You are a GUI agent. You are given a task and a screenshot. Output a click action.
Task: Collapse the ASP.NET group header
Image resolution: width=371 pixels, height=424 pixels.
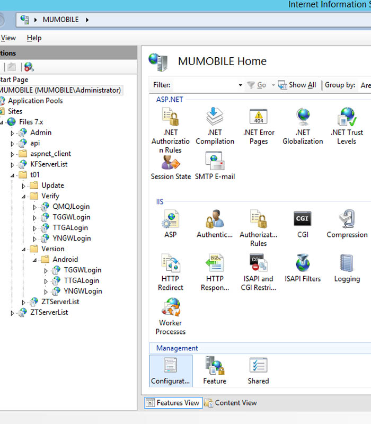pos(170,99)
